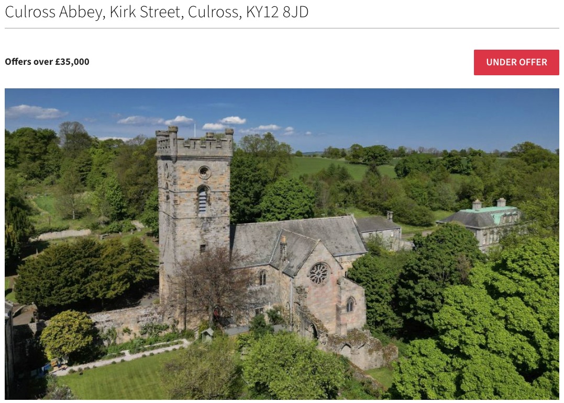Click the Offers over £35,000 price text
Image resolution: width=564 pixels, height=403 pixels.
click(47, 62)
